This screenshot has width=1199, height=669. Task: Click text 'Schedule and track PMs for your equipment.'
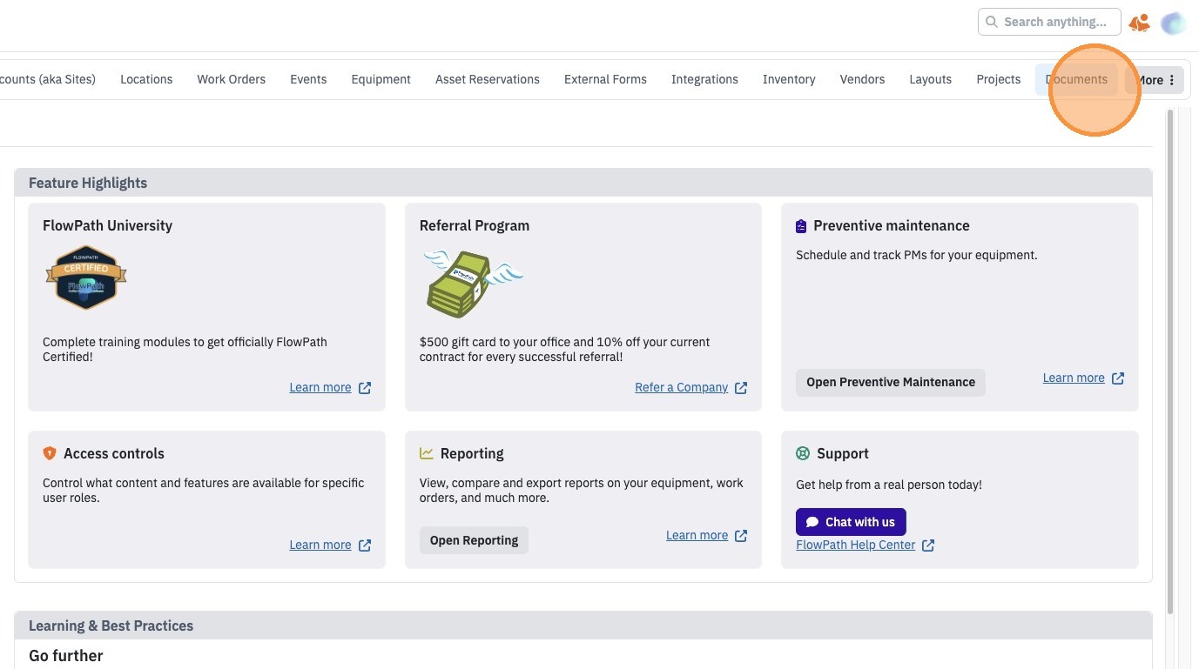(917, 256)
